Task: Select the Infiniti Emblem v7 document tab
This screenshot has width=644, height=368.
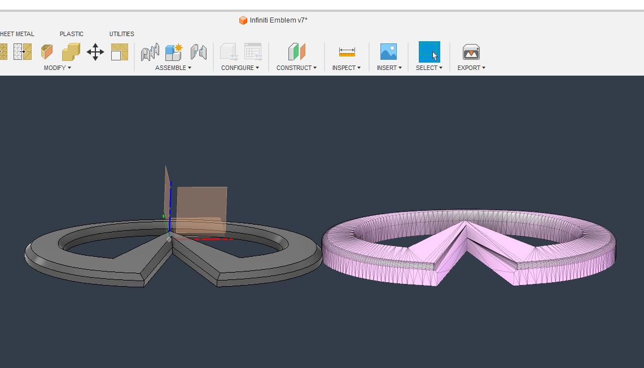Action: point(274,20)
